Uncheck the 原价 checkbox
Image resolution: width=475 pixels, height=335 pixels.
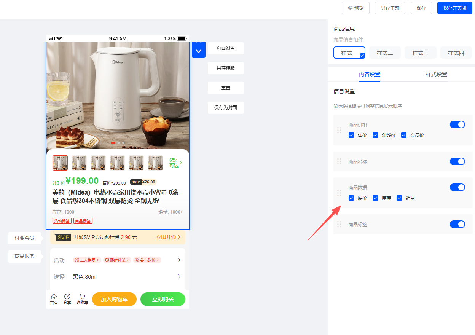(x=351, y=198)
